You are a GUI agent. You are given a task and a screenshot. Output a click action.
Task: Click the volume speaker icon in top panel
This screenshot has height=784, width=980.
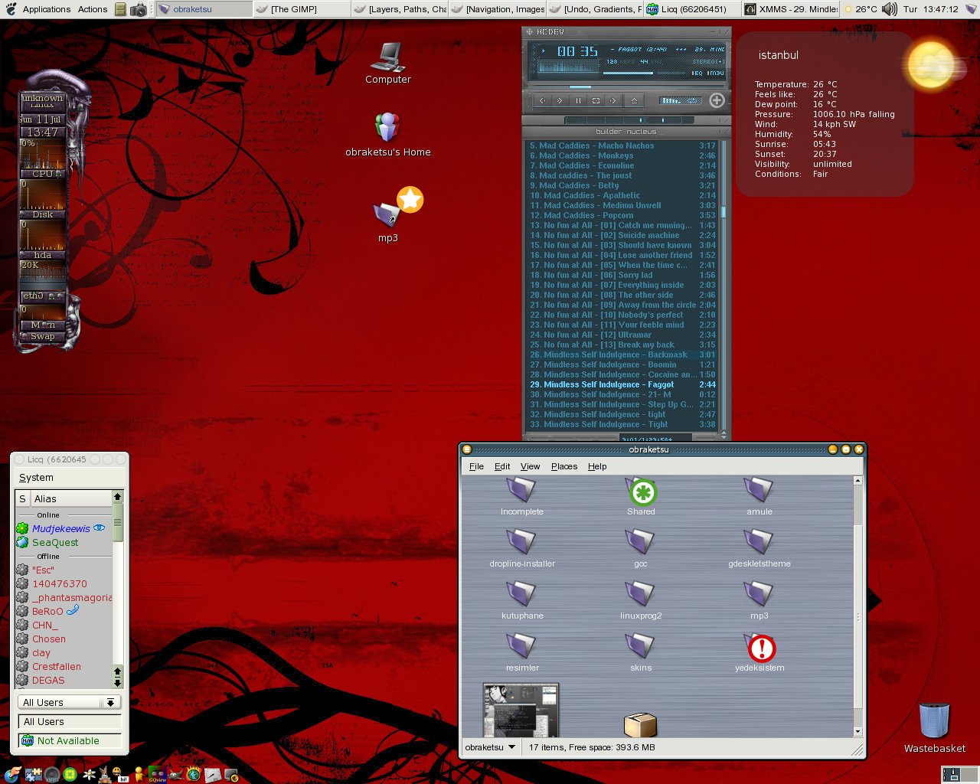click(x=889, y=9)
